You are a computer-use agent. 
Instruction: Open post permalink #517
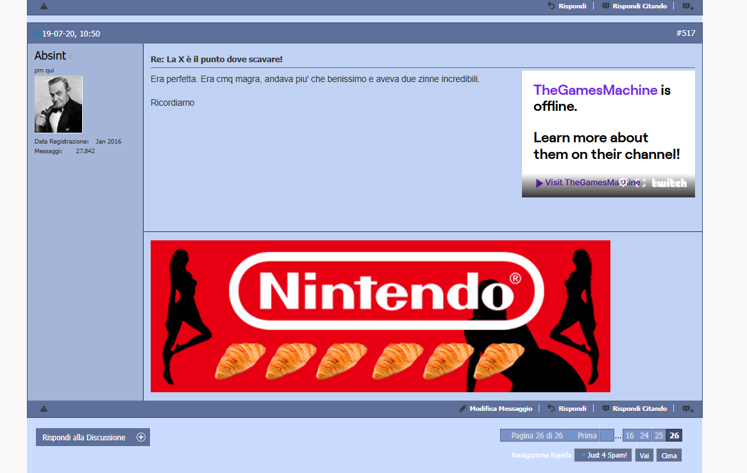tap(685, 33)
